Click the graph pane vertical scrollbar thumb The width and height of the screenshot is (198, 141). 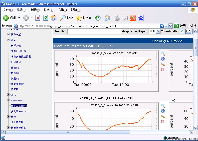pos(195,48)
